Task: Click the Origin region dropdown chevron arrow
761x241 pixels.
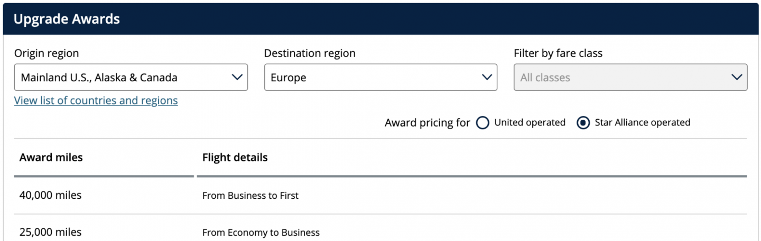Action: [237, 78]
